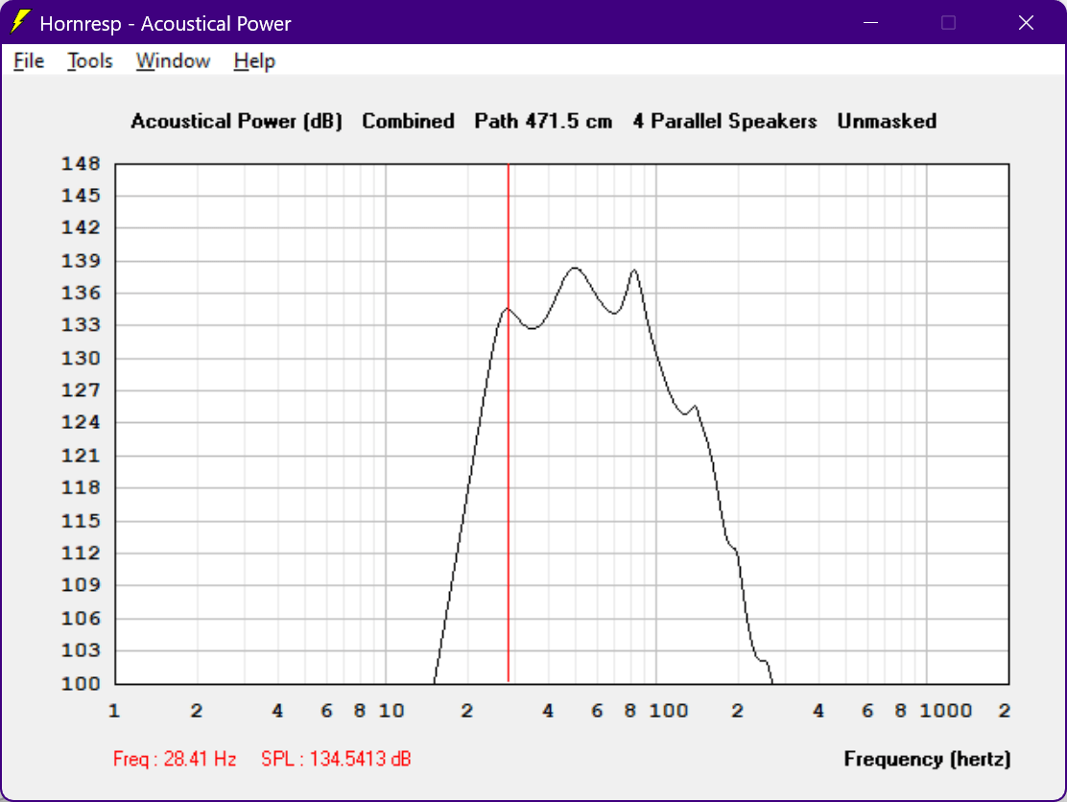Click the response curve peak near 50 Hz
The image size is (1067, 802).
[575, 268]
